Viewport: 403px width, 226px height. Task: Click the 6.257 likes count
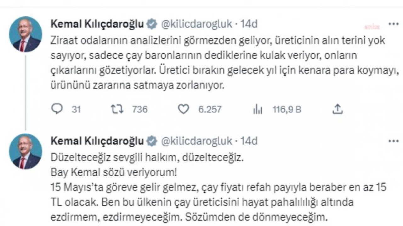point(210,109)
